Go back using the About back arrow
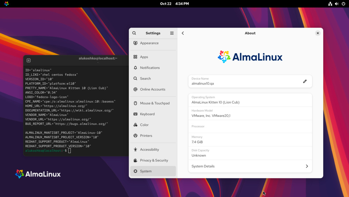 183,33
